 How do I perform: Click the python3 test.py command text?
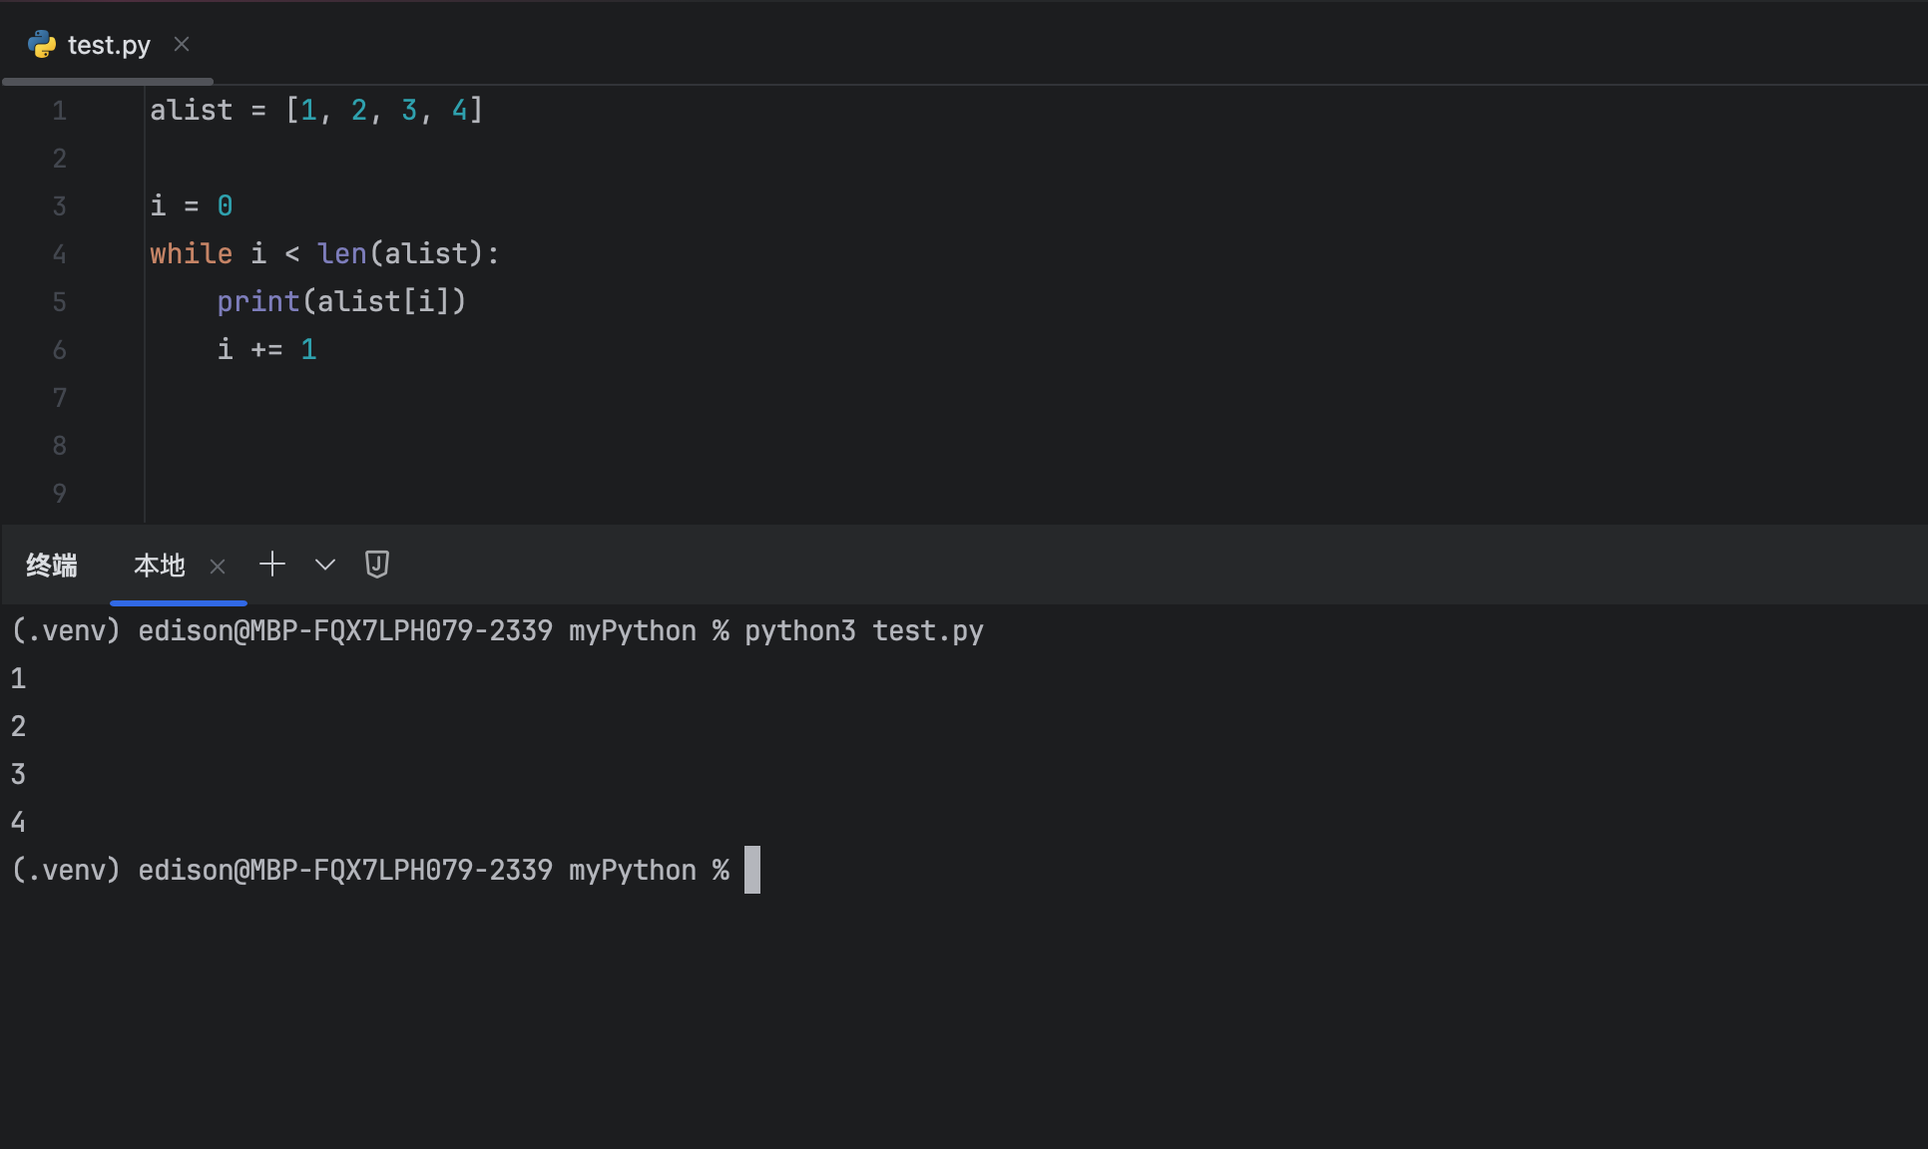(x=863, y=630)
